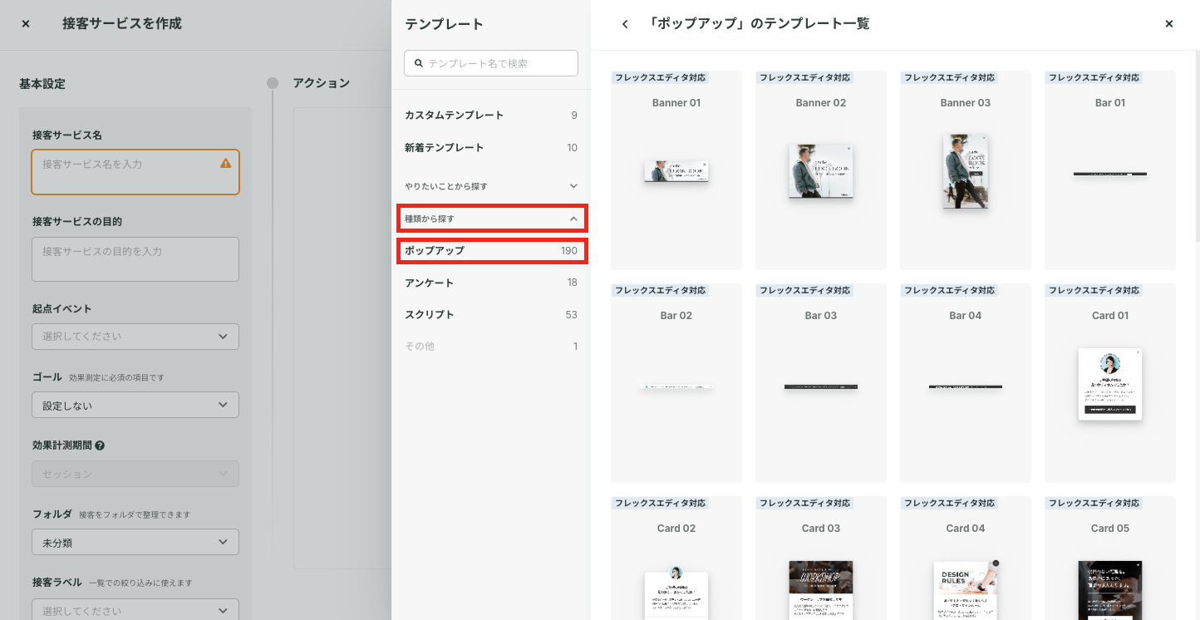The width and height of the screenshot is (1200, 620).
Task: Close the 接客サービスを作成 dialog
Action: tap(26, 24)
